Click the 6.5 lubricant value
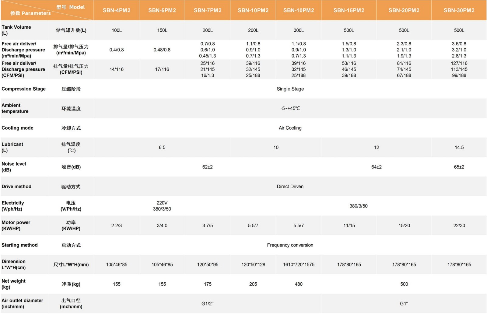Image resolution: width=487 pixels, height=314 pixels. pyautogui.click(x=162, y=147)
